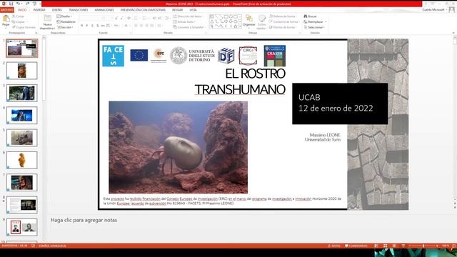Switch to PRESENTACIÓN CON DIAPOSITIVAS tab
Screen dimensions: 457x257
143,10
